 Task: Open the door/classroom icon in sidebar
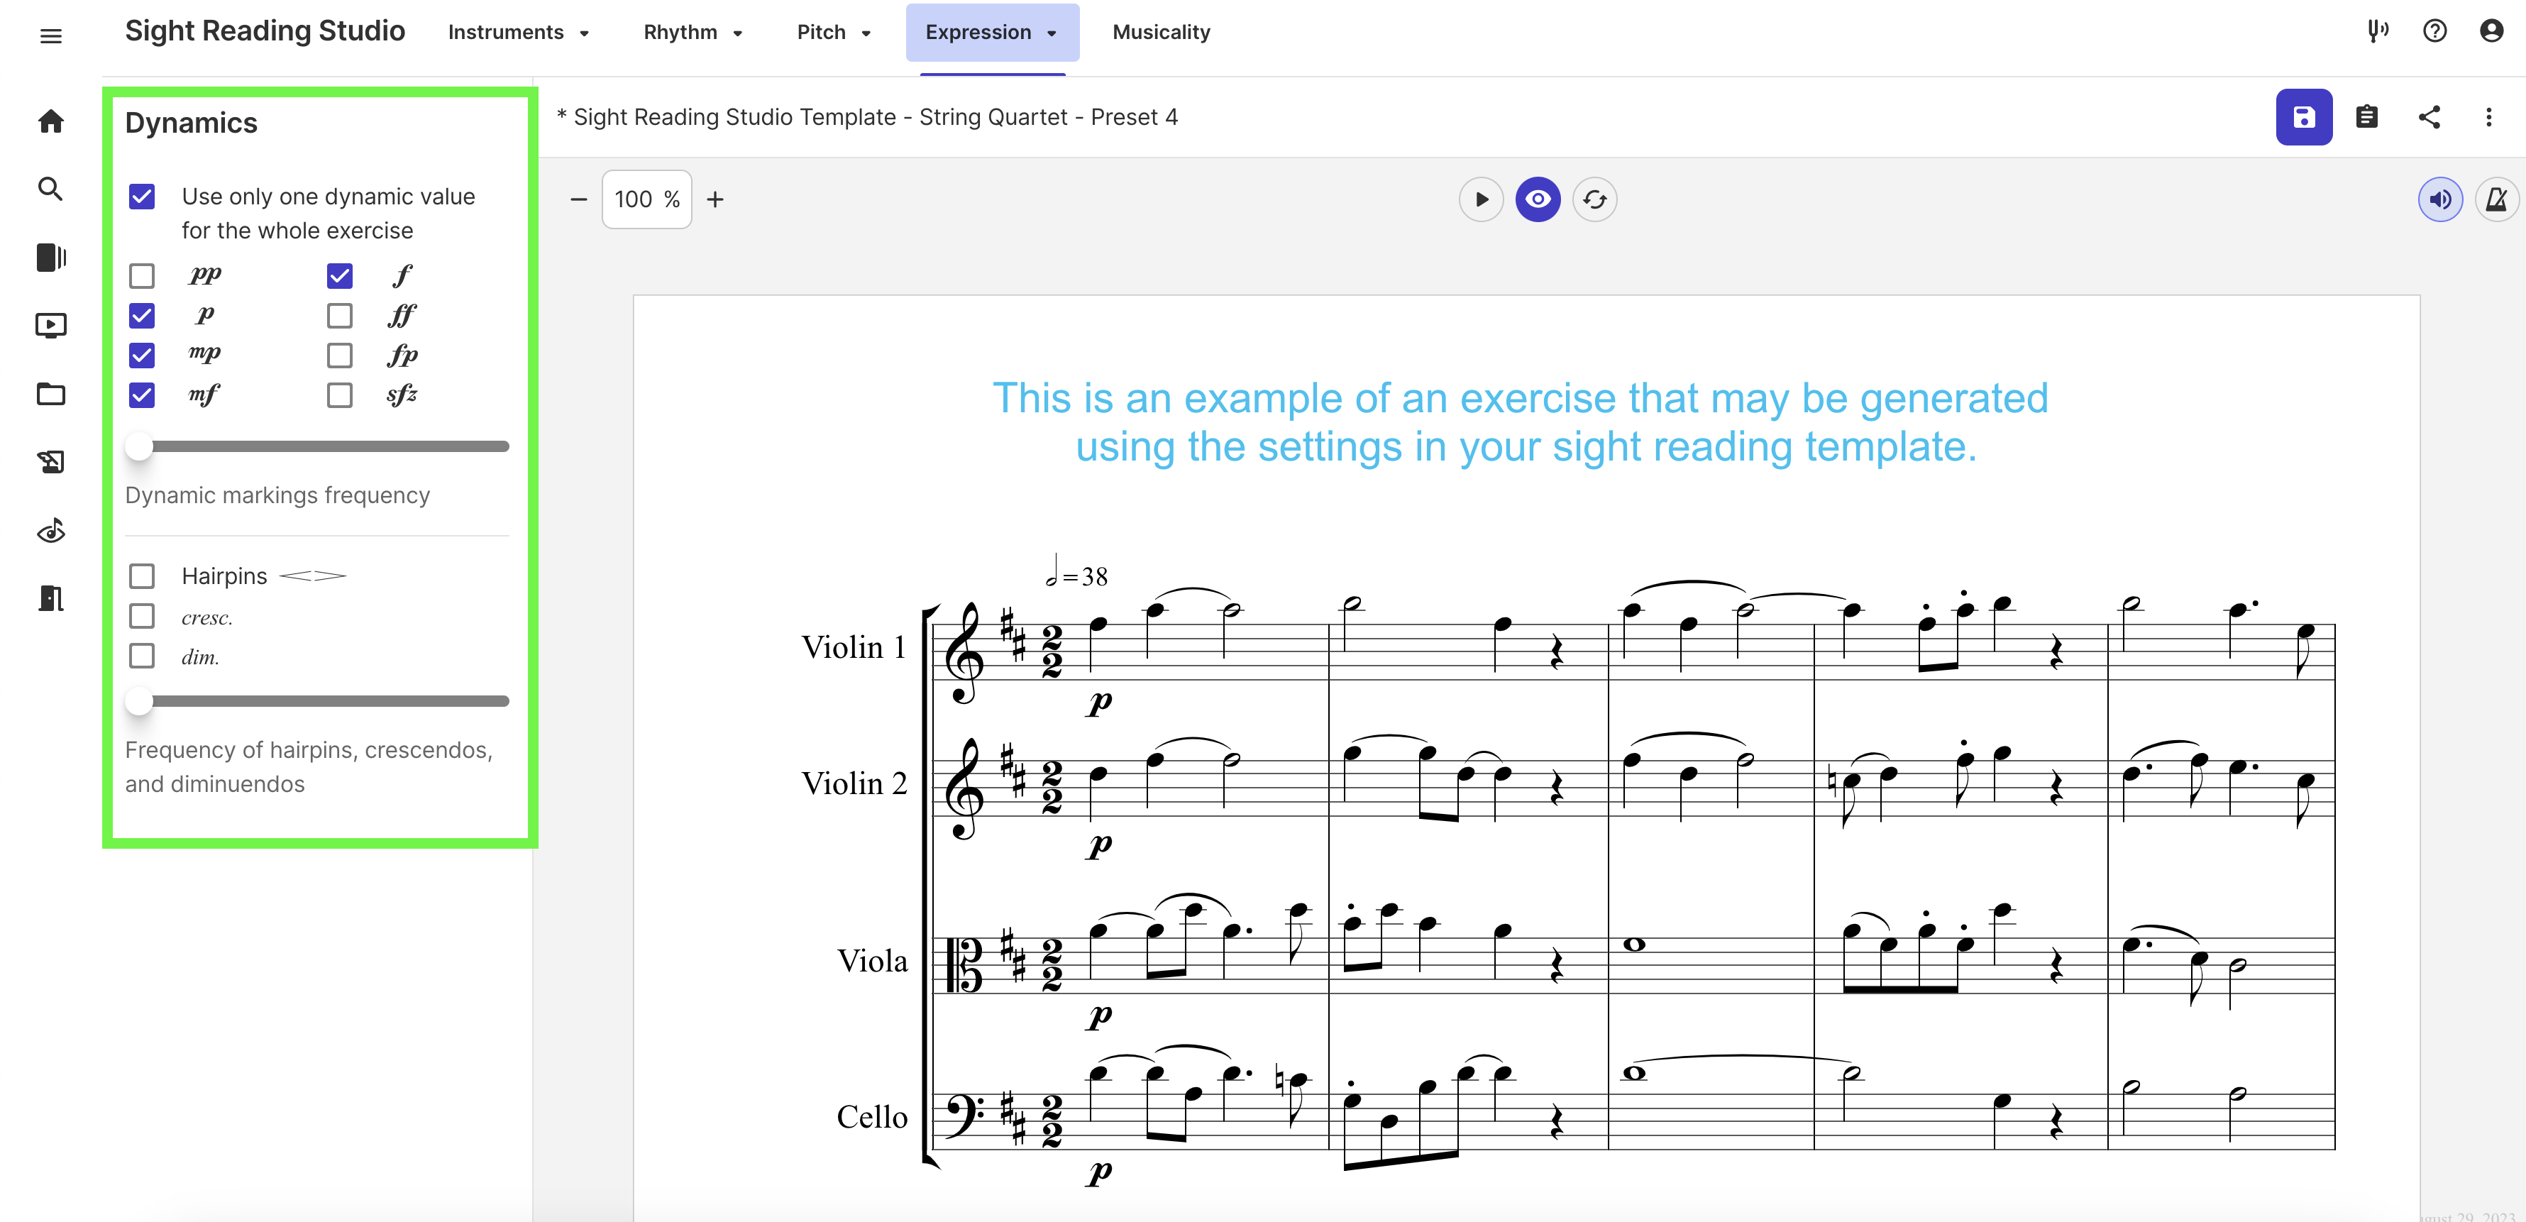51,598
